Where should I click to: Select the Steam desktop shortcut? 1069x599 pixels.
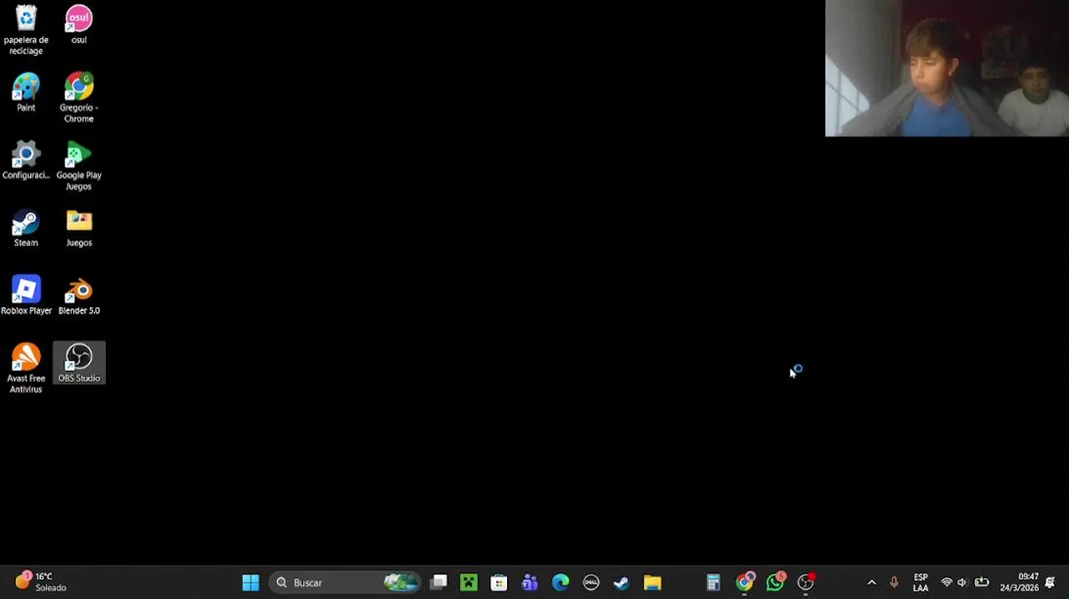pyautogui.click(x=26, y=228)
